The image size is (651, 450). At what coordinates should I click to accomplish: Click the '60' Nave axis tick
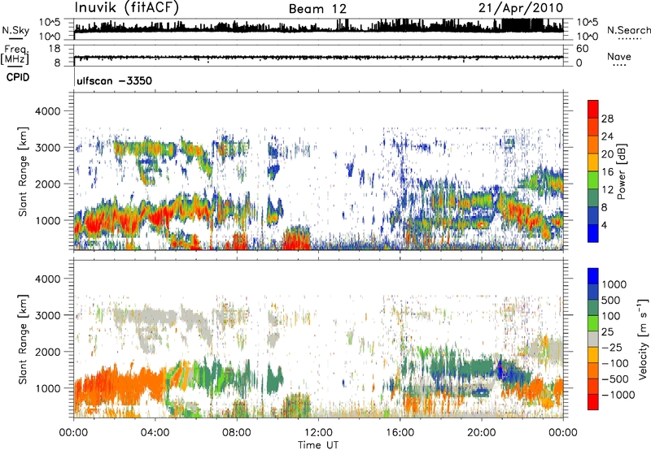tap(582, 49)
